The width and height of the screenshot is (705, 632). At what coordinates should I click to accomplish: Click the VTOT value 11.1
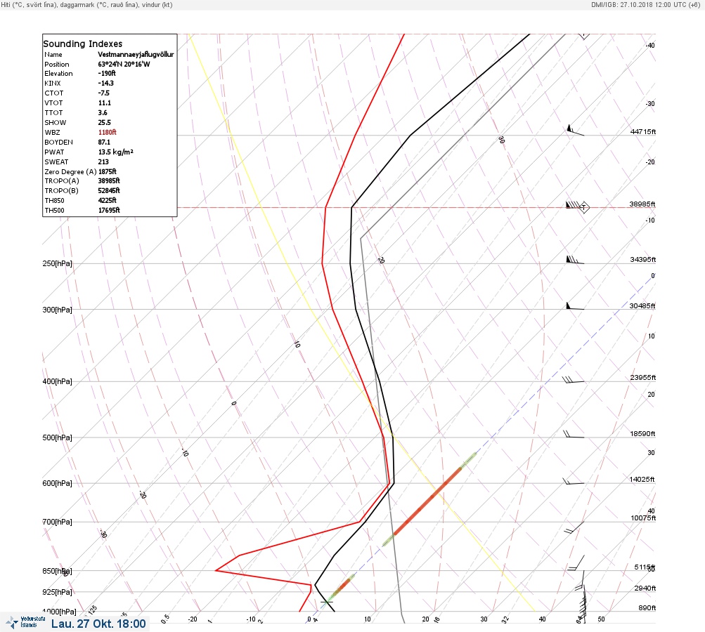[x=104, y=103]
